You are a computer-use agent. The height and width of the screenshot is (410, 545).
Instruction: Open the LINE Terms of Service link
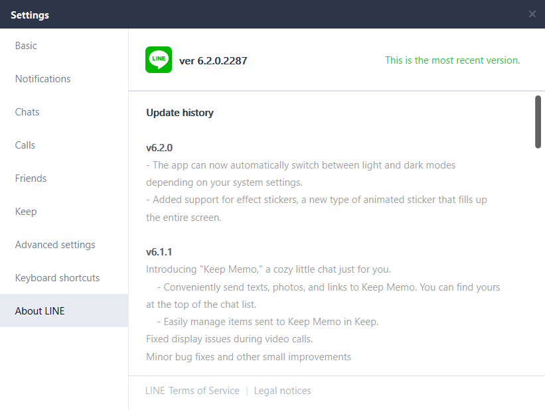193,391
